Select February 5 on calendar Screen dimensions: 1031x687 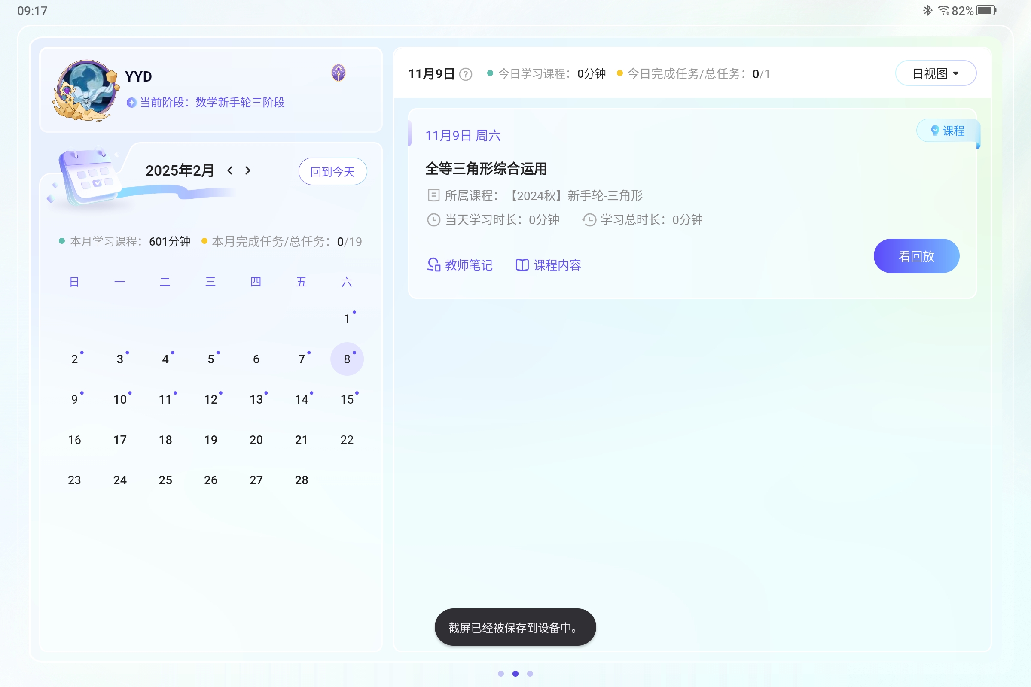click(211, 359)
